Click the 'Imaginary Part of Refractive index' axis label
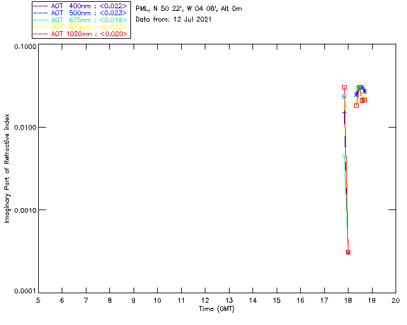The image size is (407, 325). (7, 168)
